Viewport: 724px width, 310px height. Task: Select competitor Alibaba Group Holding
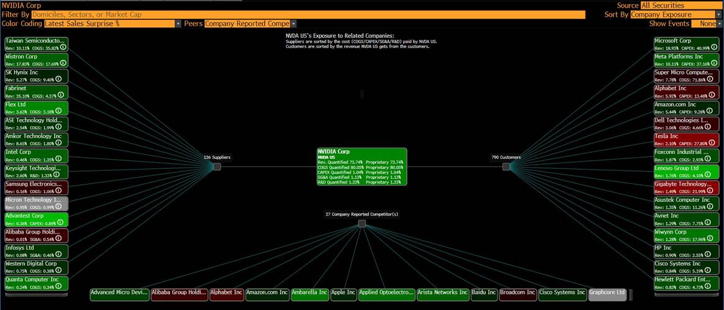click(179, 294)
